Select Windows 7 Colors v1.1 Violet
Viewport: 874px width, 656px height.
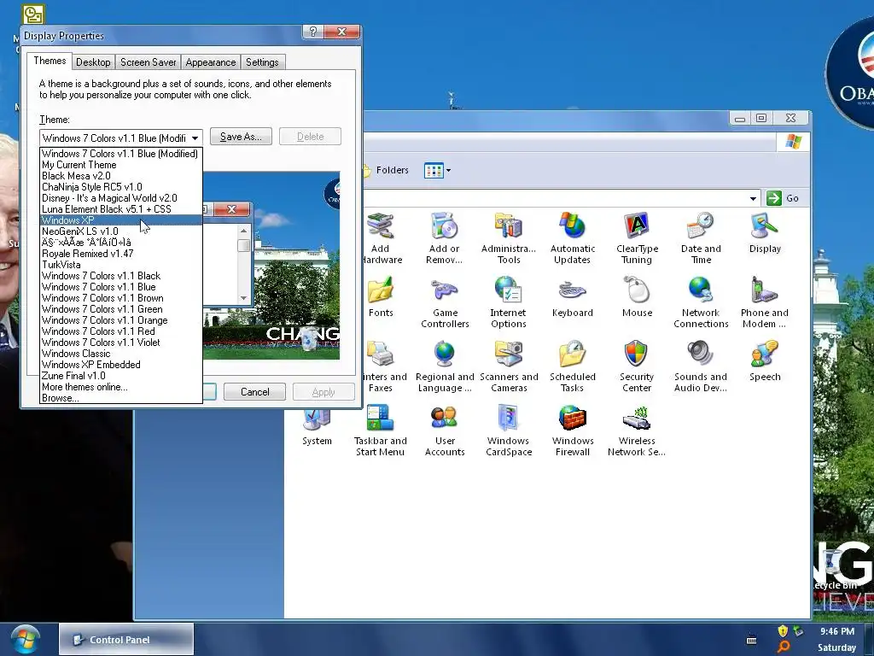coord(121,343)
